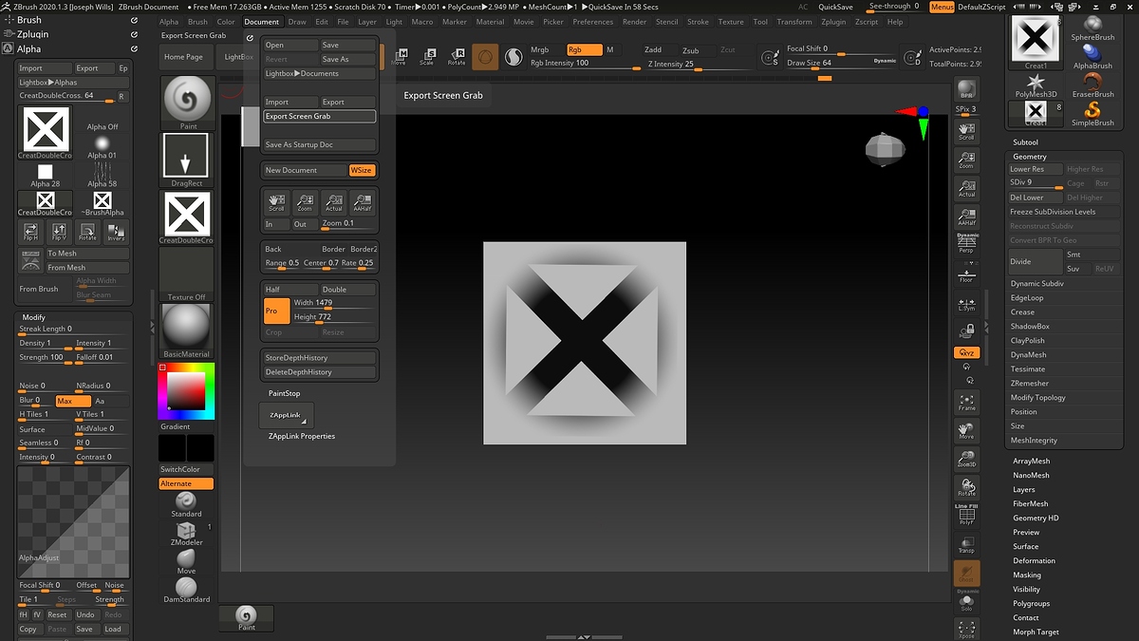Click the Zoom3D icon
1139x641 pixels.
pos(966,459)
